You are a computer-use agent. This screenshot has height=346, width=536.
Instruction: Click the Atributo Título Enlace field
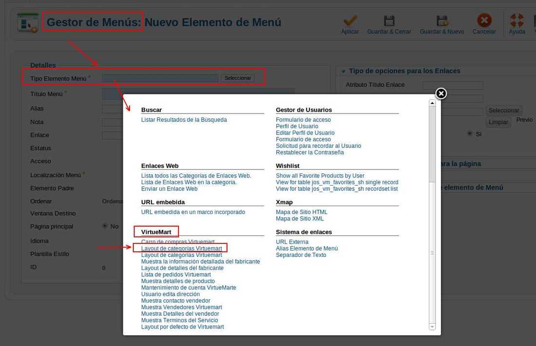click(x=453, y=85)
